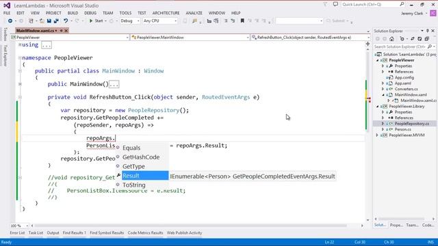This screenshot has width=438, height=246.
Task: Click the notifications flag icon in title bar
Action: [325, 4]
